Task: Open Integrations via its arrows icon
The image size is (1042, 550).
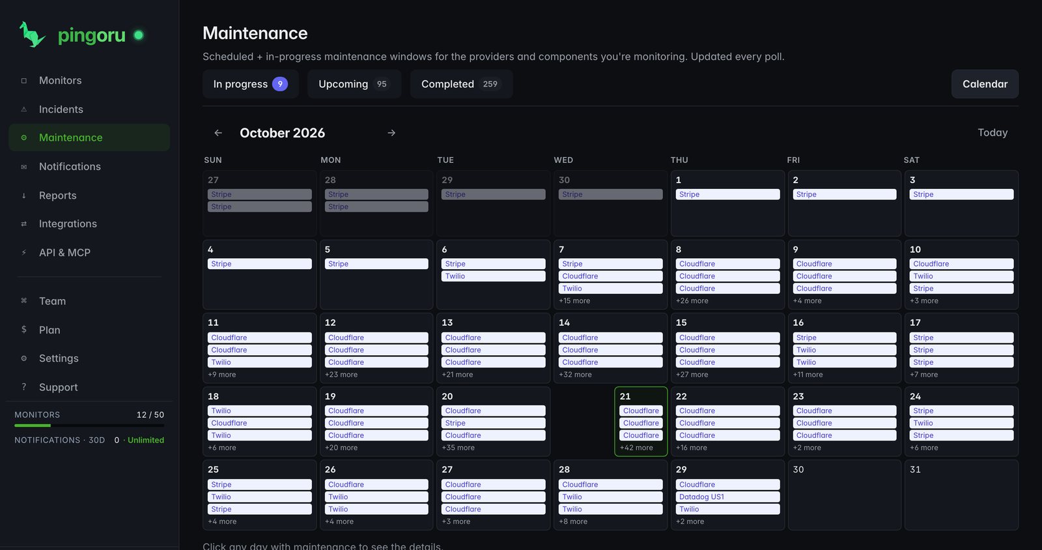Action: (24, 224)
